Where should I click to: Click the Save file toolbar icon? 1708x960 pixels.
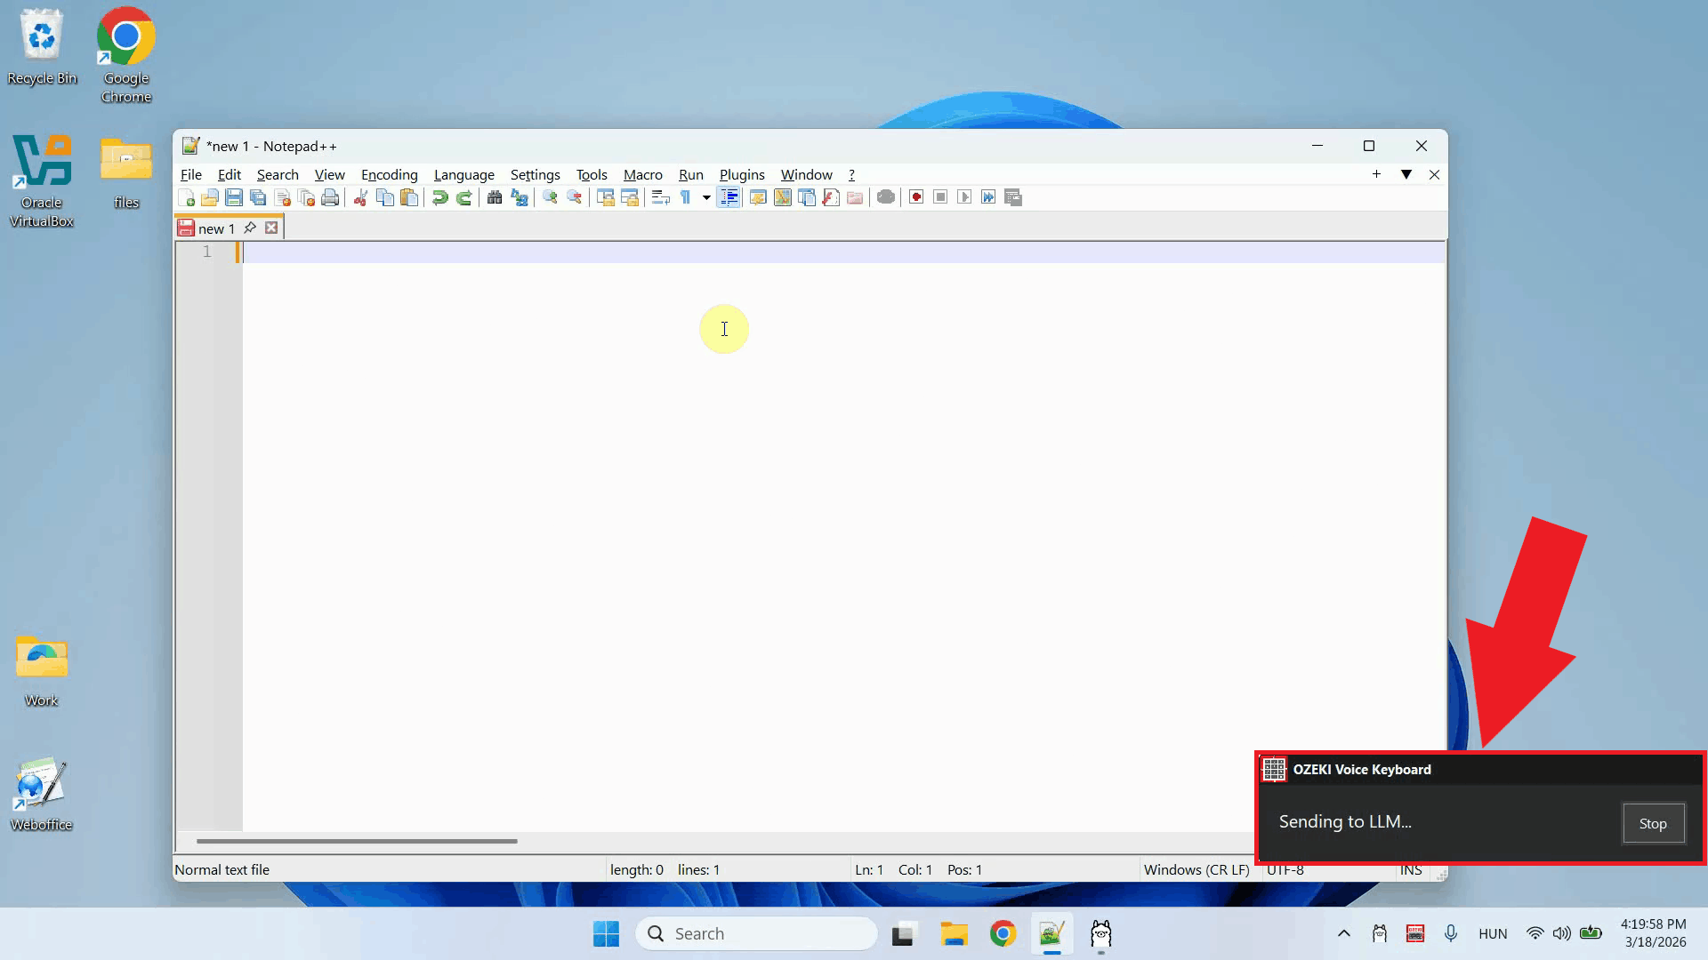[x=234, y=197]
